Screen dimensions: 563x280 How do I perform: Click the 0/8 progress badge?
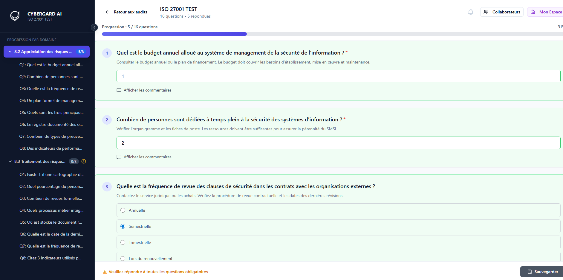pos(74,161)
